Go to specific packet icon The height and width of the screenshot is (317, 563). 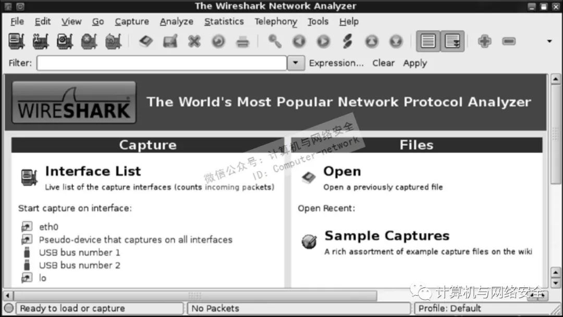(x=347, y=41)
